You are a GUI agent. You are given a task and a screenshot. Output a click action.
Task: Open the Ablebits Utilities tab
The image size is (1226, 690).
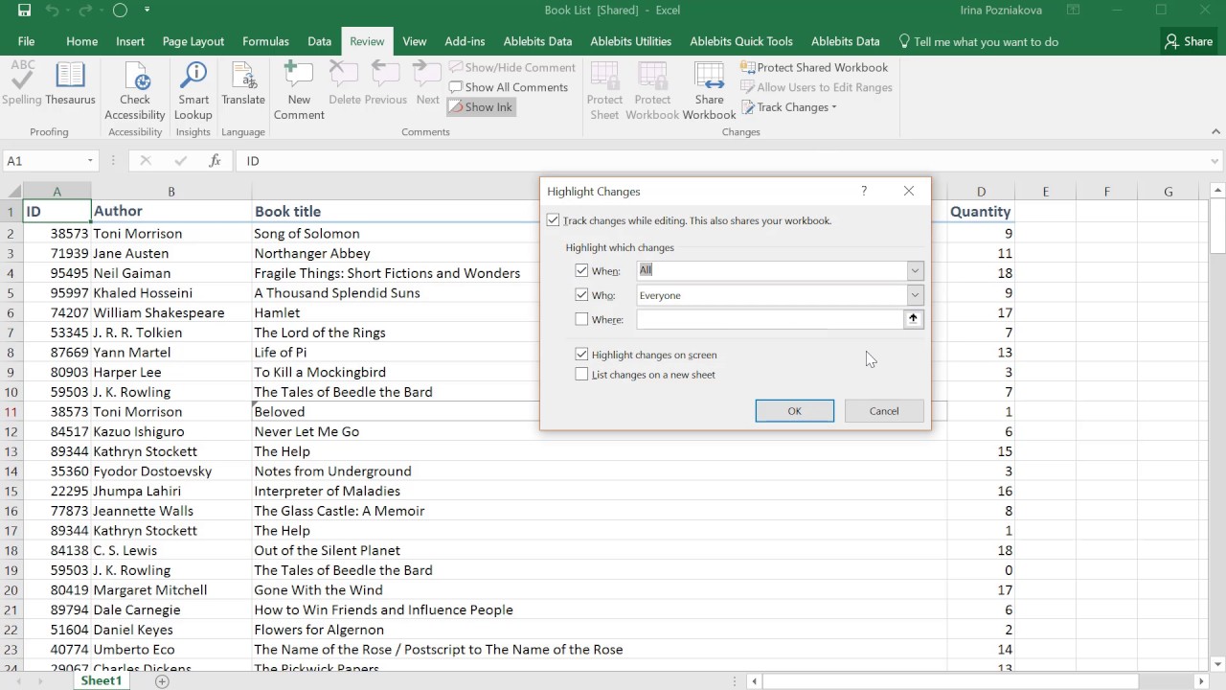tap(630, 41)
